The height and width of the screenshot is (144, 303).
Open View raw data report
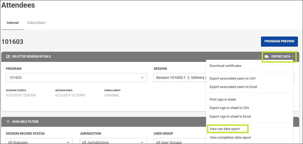click(x=225, y=129)
